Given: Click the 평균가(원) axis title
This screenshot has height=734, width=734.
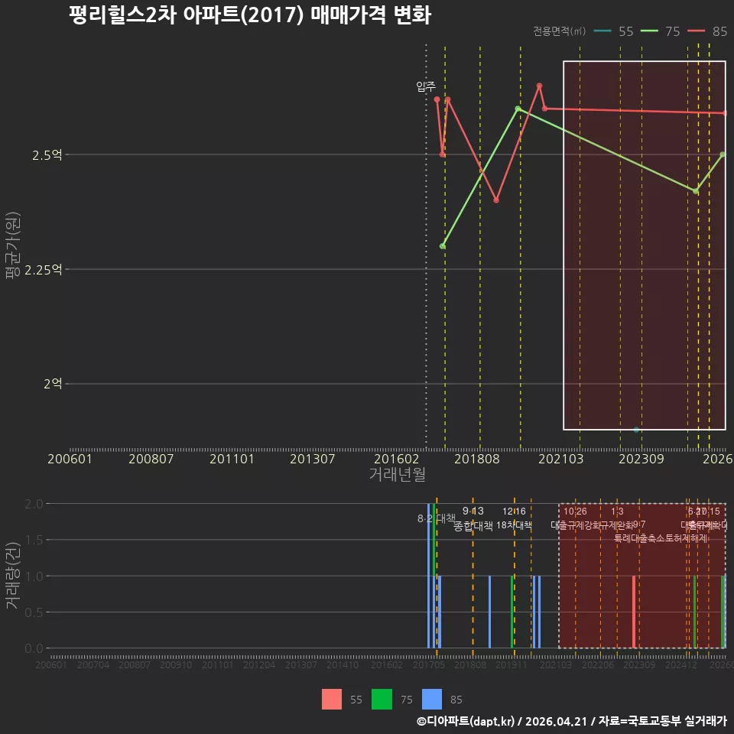Looking at the screenshot, I should coord(13,245).
